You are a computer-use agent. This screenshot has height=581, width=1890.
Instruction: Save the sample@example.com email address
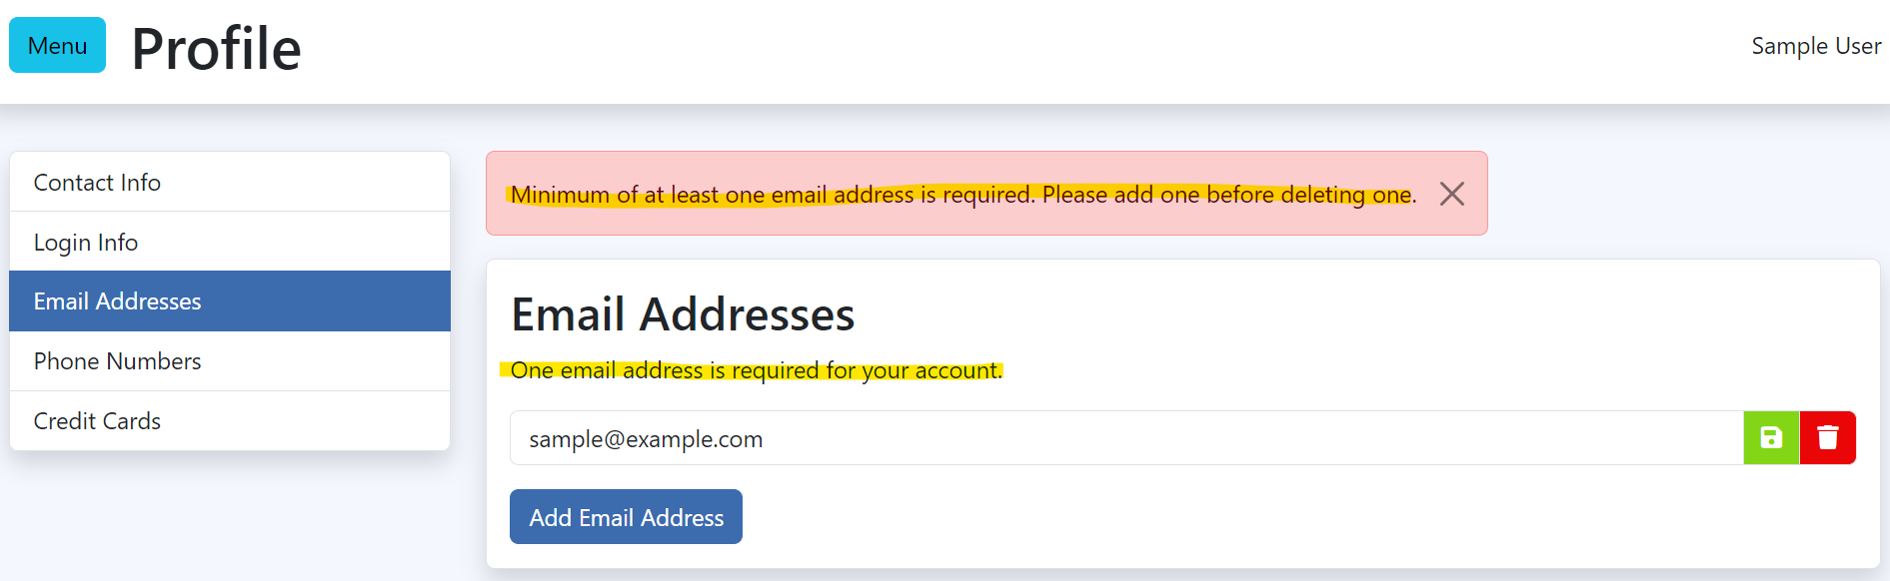[1771, 438]
